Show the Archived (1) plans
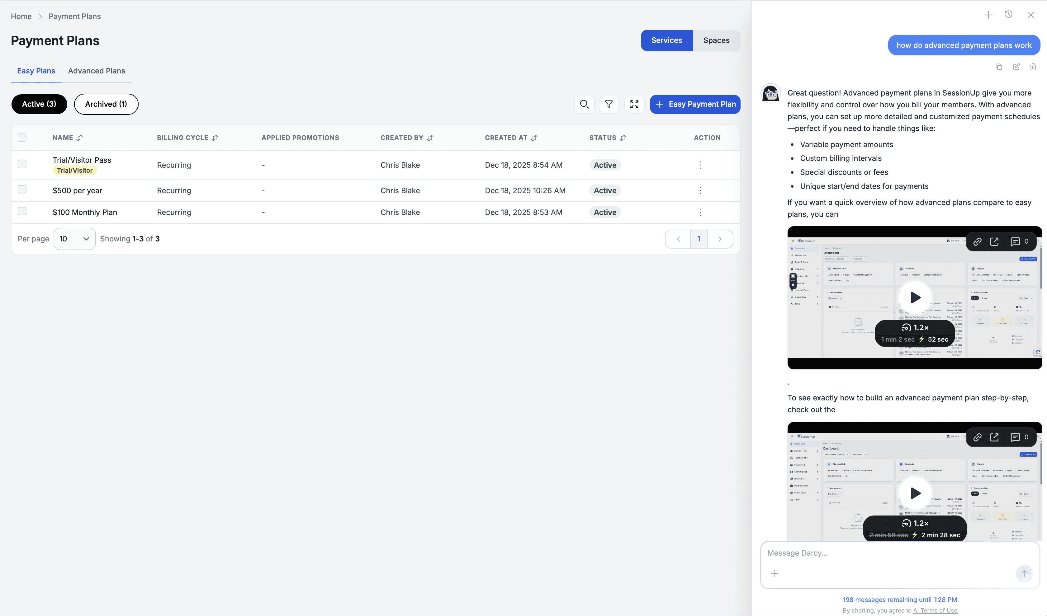This screenshot has height=616, width=1047. 106,104
